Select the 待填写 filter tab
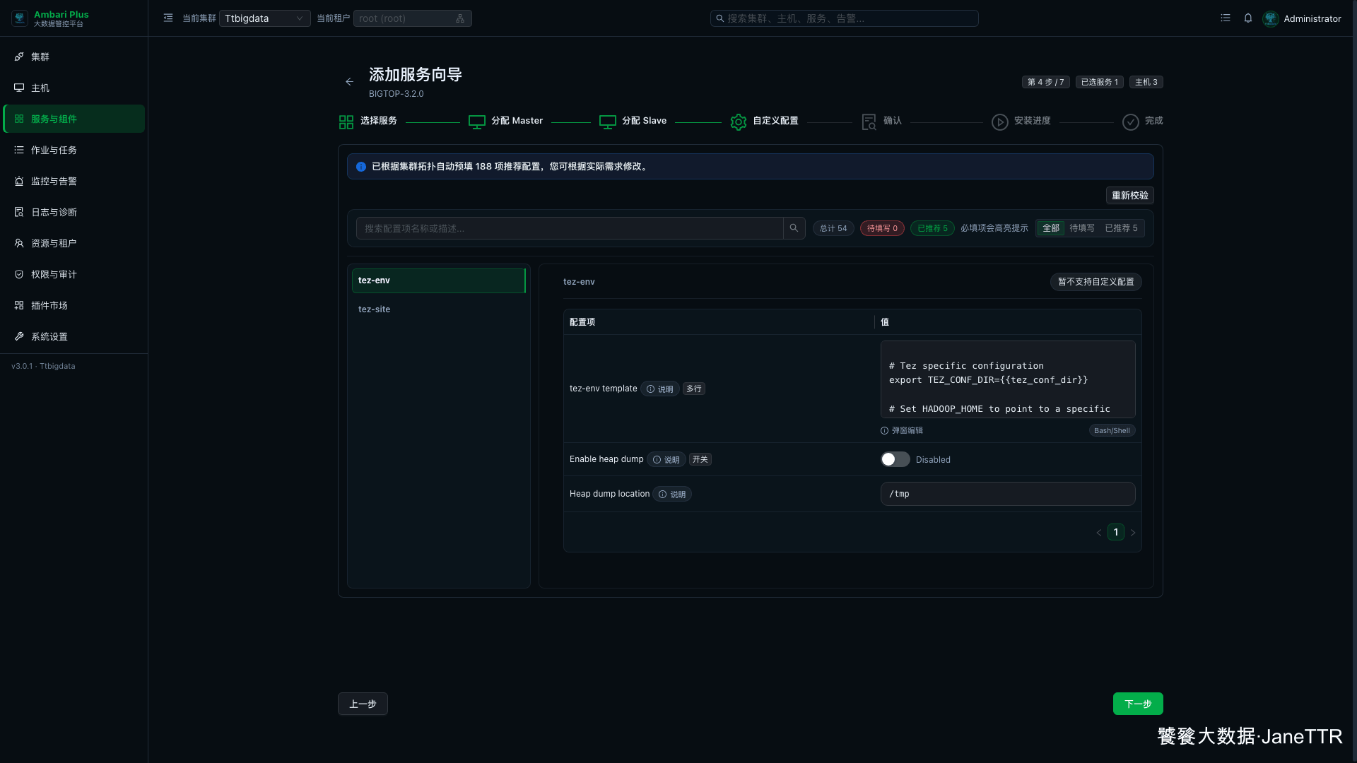This screenshot has height=763, width=1357. point(1081,228)
